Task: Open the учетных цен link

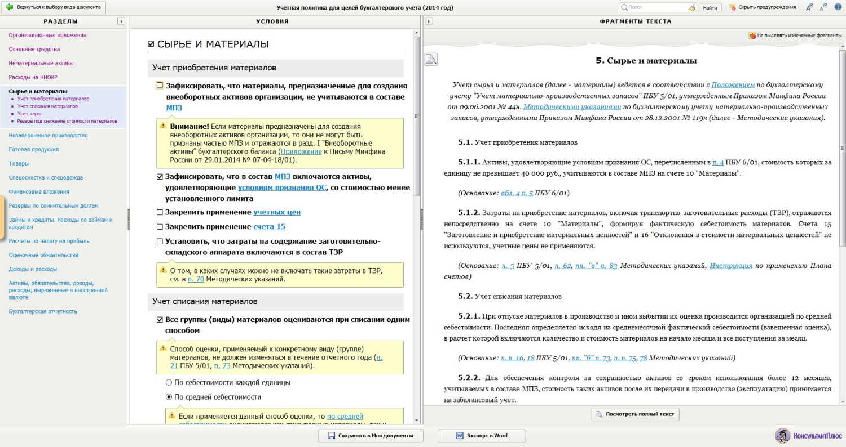Action: coord(277,212)
